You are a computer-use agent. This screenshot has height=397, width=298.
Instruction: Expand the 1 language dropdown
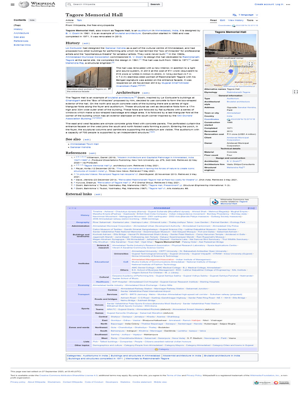coord(246,15)
